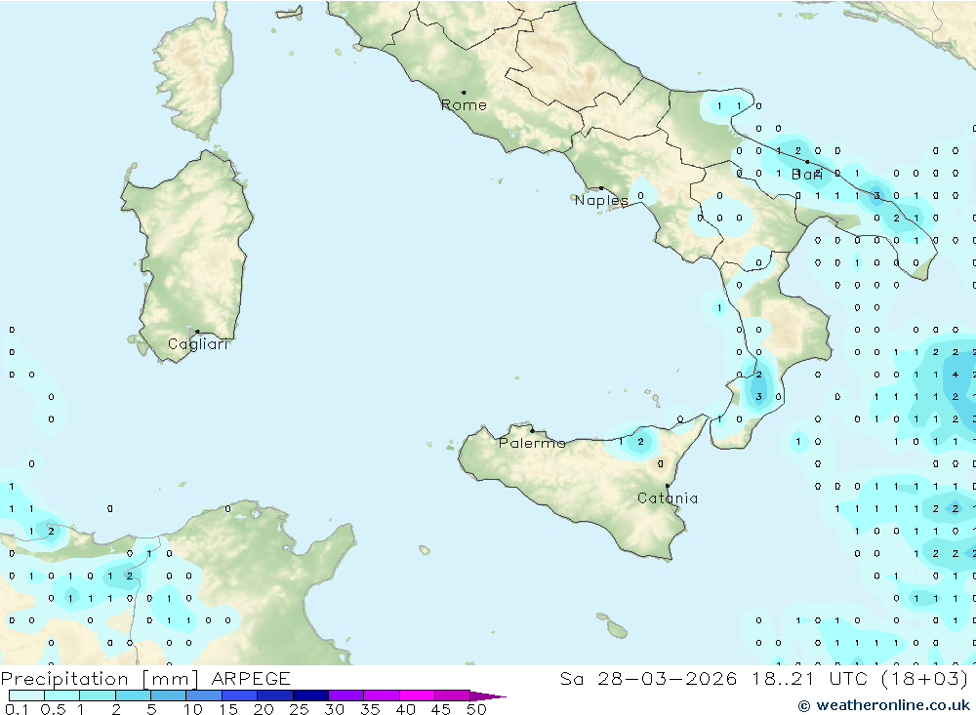Select the Catania city marker dot
Screen dimensions: 976x715
tap(668, 486)
